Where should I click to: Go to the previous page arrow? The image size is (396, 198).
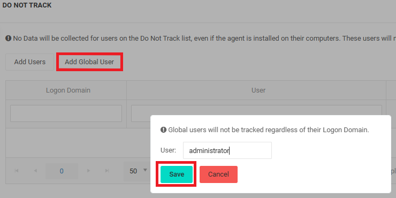coord(35,171)
